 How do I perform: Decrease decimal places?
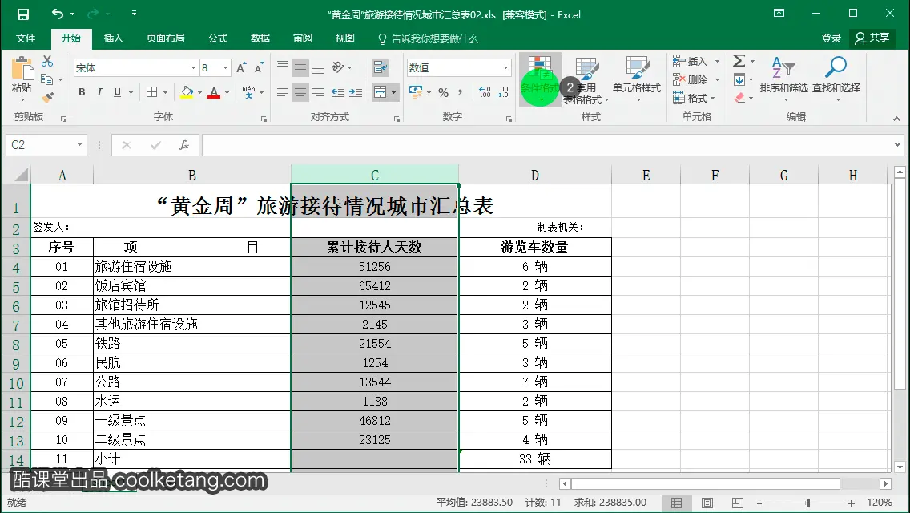(x=502, y=92)
